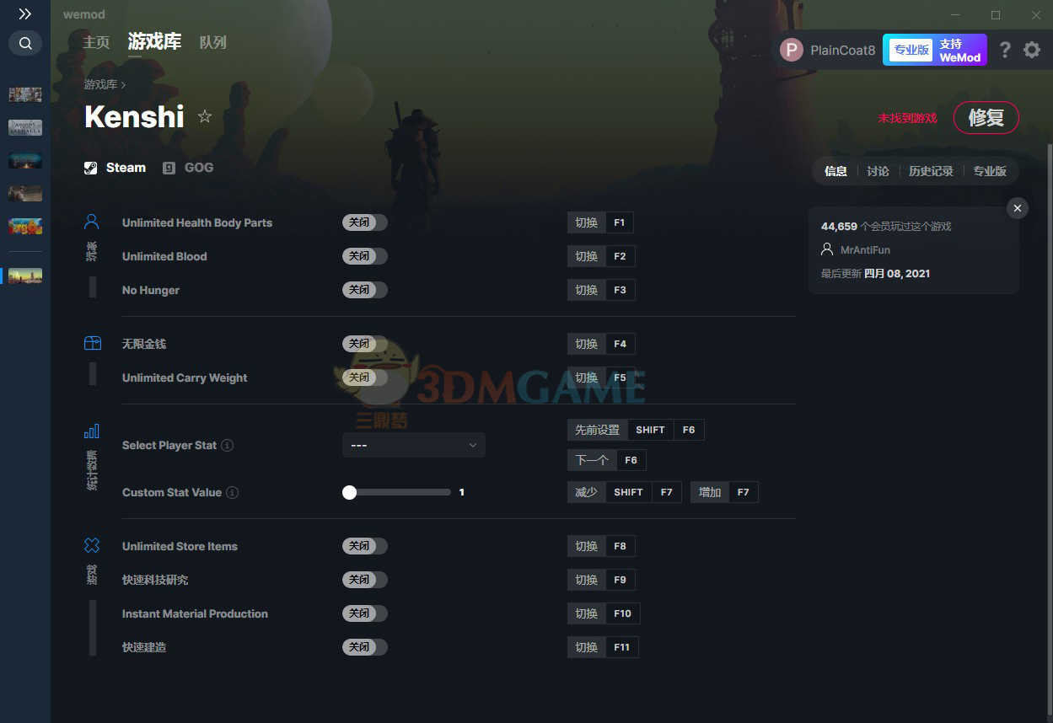1053x723 pixels.
Task: Select the Kenshi thumbnail in sidebar
Action: pyautogui.click(x=25, y=276)
